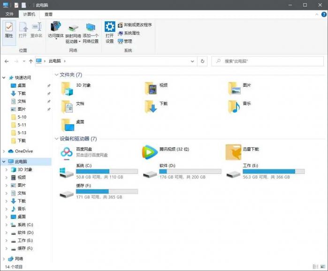Collapse the 设备和驱动器 (7) group
Viewport: 328px width, 271px height.
[56, 138]
